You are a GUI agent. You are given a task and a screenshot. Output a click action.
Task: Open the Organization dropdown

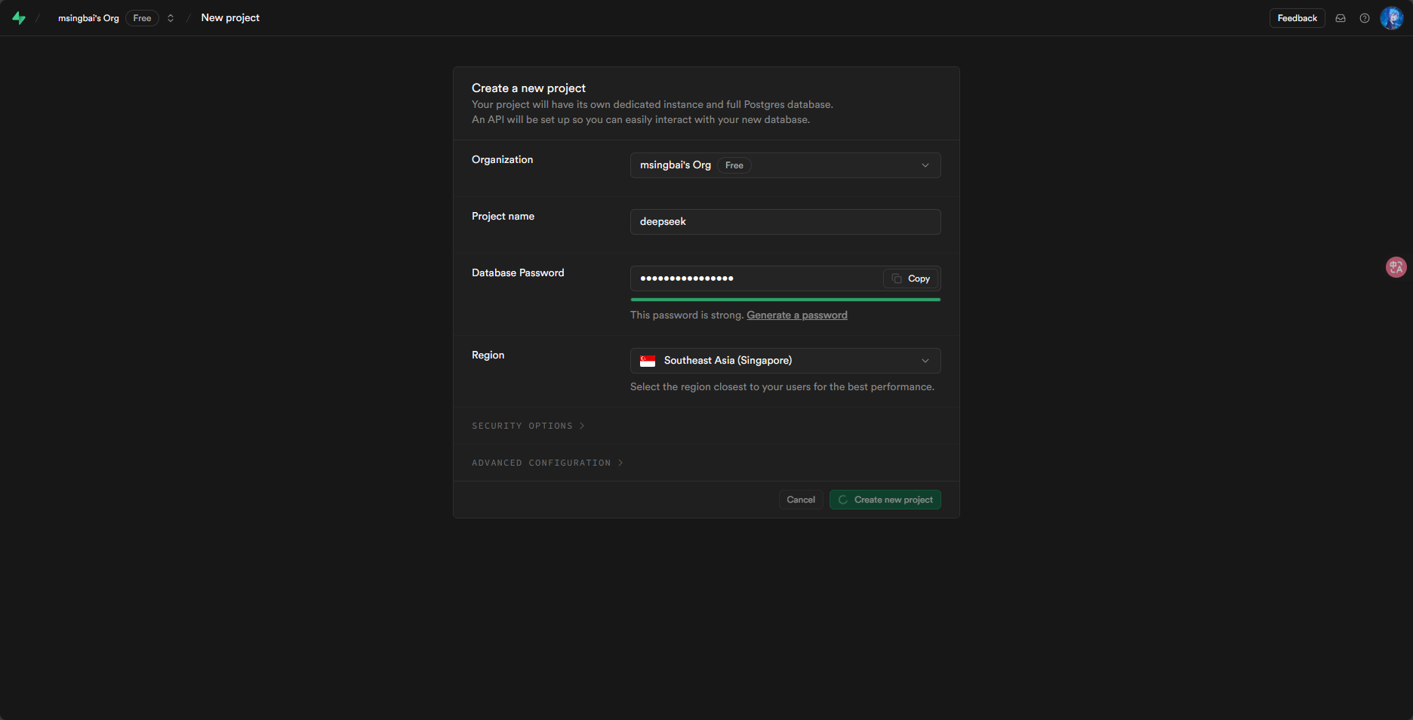coord(785,165)
